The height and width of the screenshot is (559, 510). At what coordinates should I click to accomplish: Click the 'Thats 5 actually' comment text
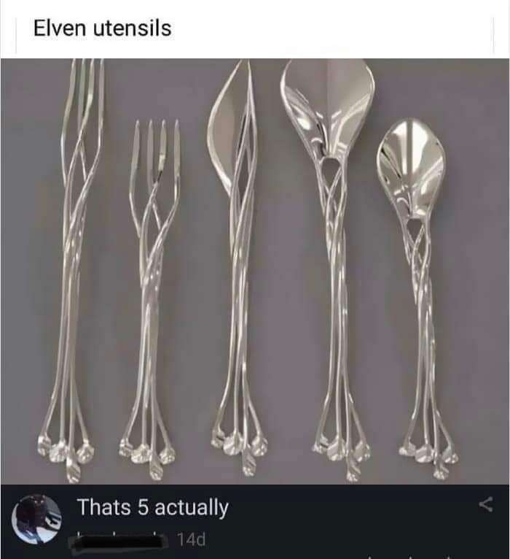click(x=153, y=508)
